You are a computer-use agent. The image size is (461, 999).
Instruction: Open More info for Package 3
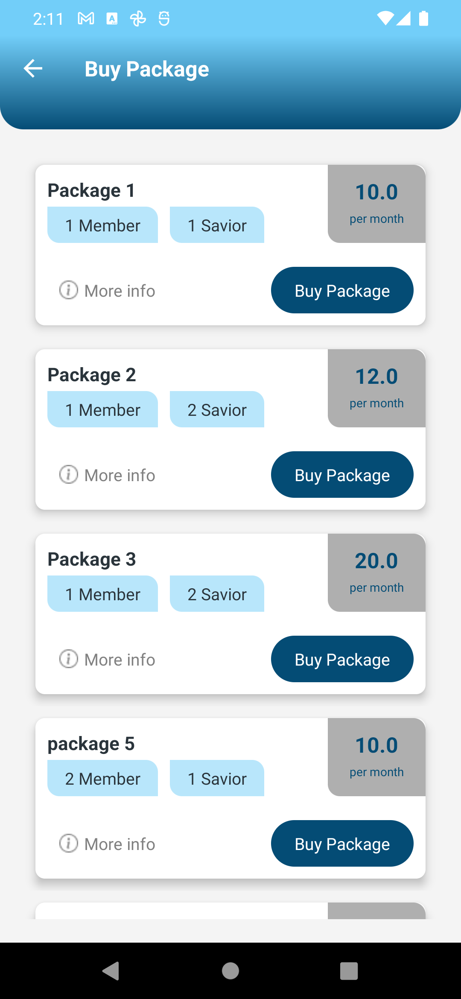pos(120,660)
